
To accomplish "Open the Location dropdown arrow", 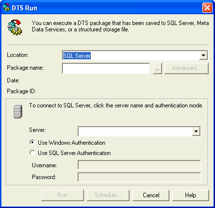I will click(x=203, y=55).
